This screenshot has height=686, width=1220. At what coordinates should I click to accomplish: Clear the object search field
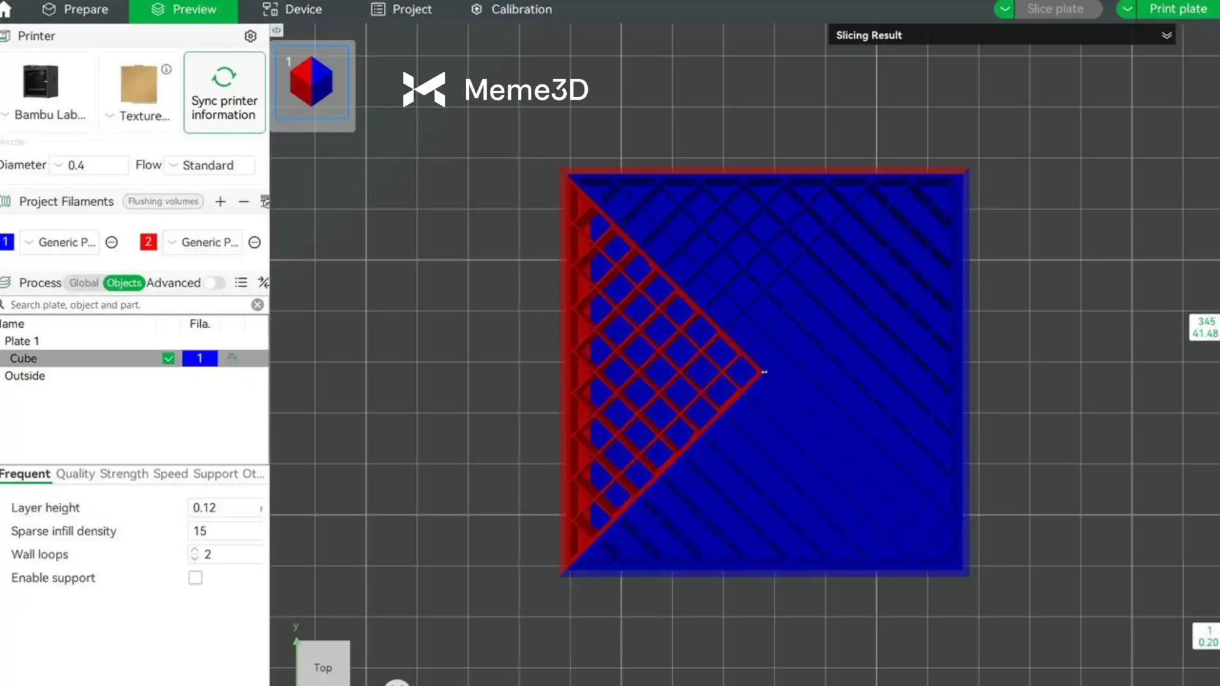[257, 305]
